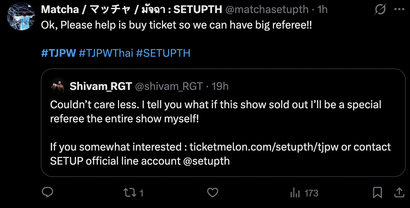Image resolution: width=410 pixels, height=208 pixels.
Task: Open the #TJPW hashtag
Action: (x=58, y=53)
